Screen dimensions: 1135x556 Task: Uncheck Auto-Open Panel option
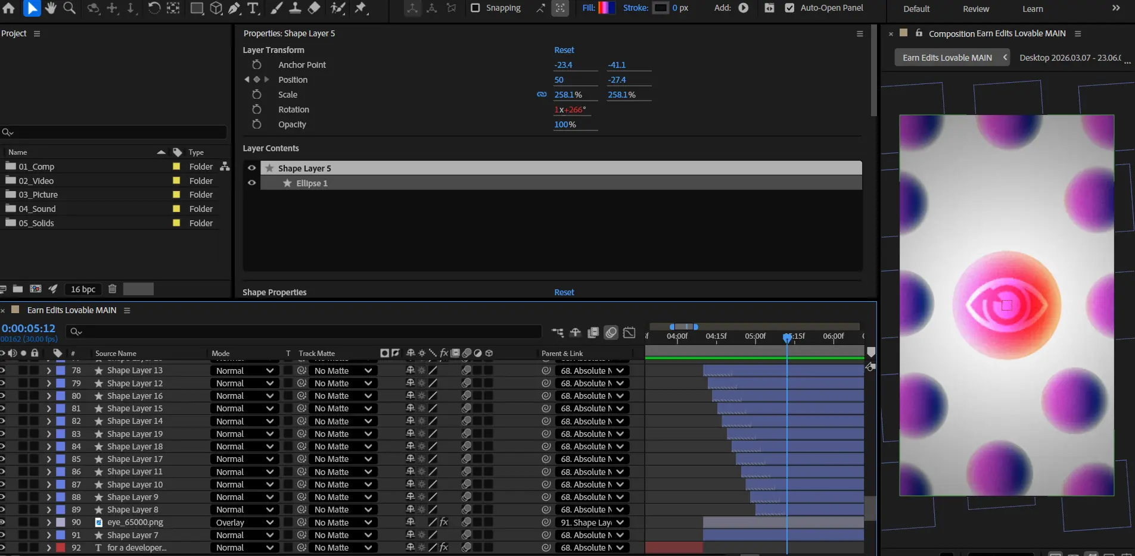[789, 8]
